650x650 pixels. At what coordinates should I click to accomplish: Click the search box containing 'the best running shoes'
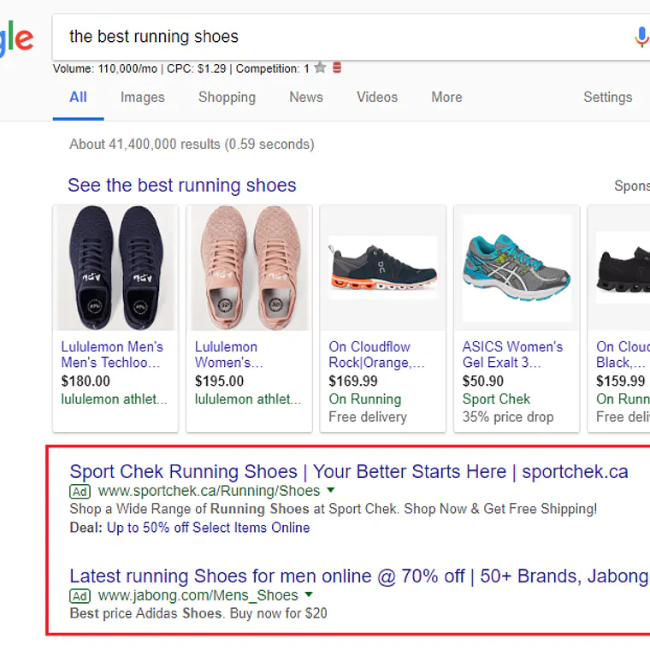[x=351, y=37]
